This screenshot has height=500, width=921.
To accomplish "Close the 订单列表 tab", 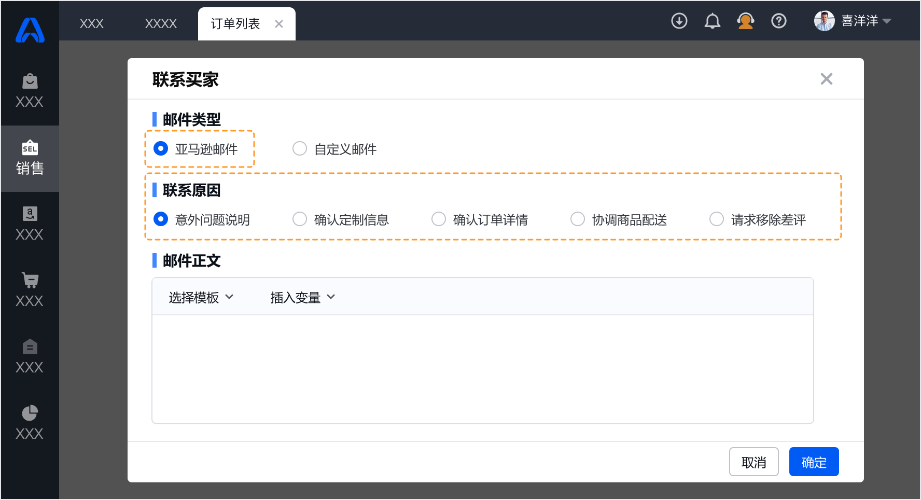I will click(279, 24).
